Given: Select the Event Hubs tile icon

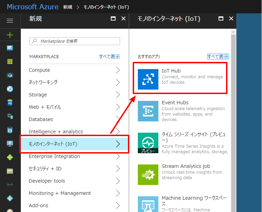Looking at the screenshot, I should 148,111.
